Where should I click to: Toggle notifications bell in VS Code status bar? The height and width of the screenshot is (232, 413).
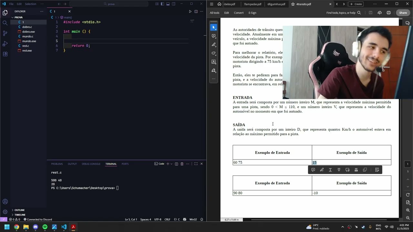point(202,219)
